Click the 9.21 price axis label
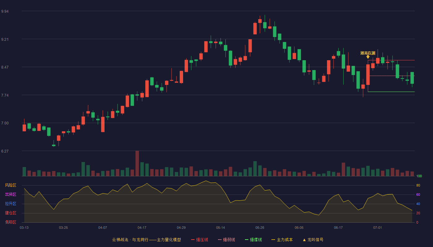 5,40
